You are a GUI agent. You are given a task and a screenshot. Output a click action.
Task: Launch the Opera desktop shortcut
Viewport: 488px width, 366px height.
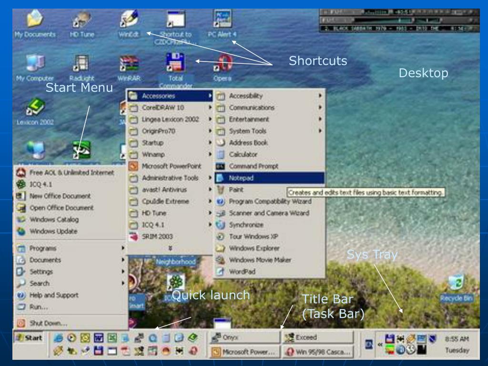pyautogui.click(x=222, y=68)
